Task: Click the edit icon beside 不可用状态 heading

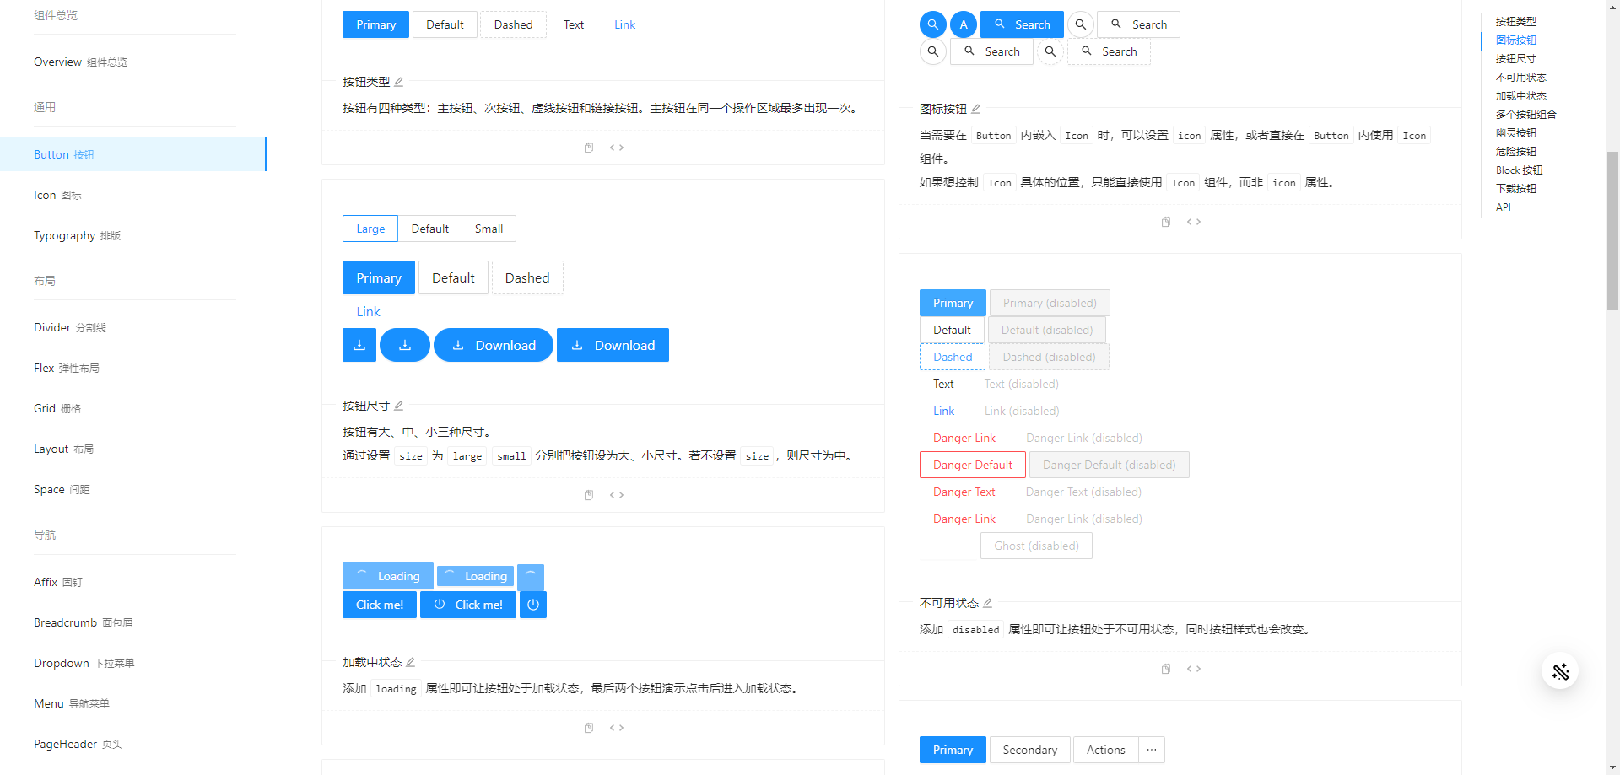Action: click(988, 602)
